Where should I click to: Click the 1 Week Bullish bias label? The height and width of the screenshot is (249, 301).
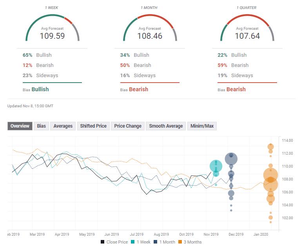[40, 89]
